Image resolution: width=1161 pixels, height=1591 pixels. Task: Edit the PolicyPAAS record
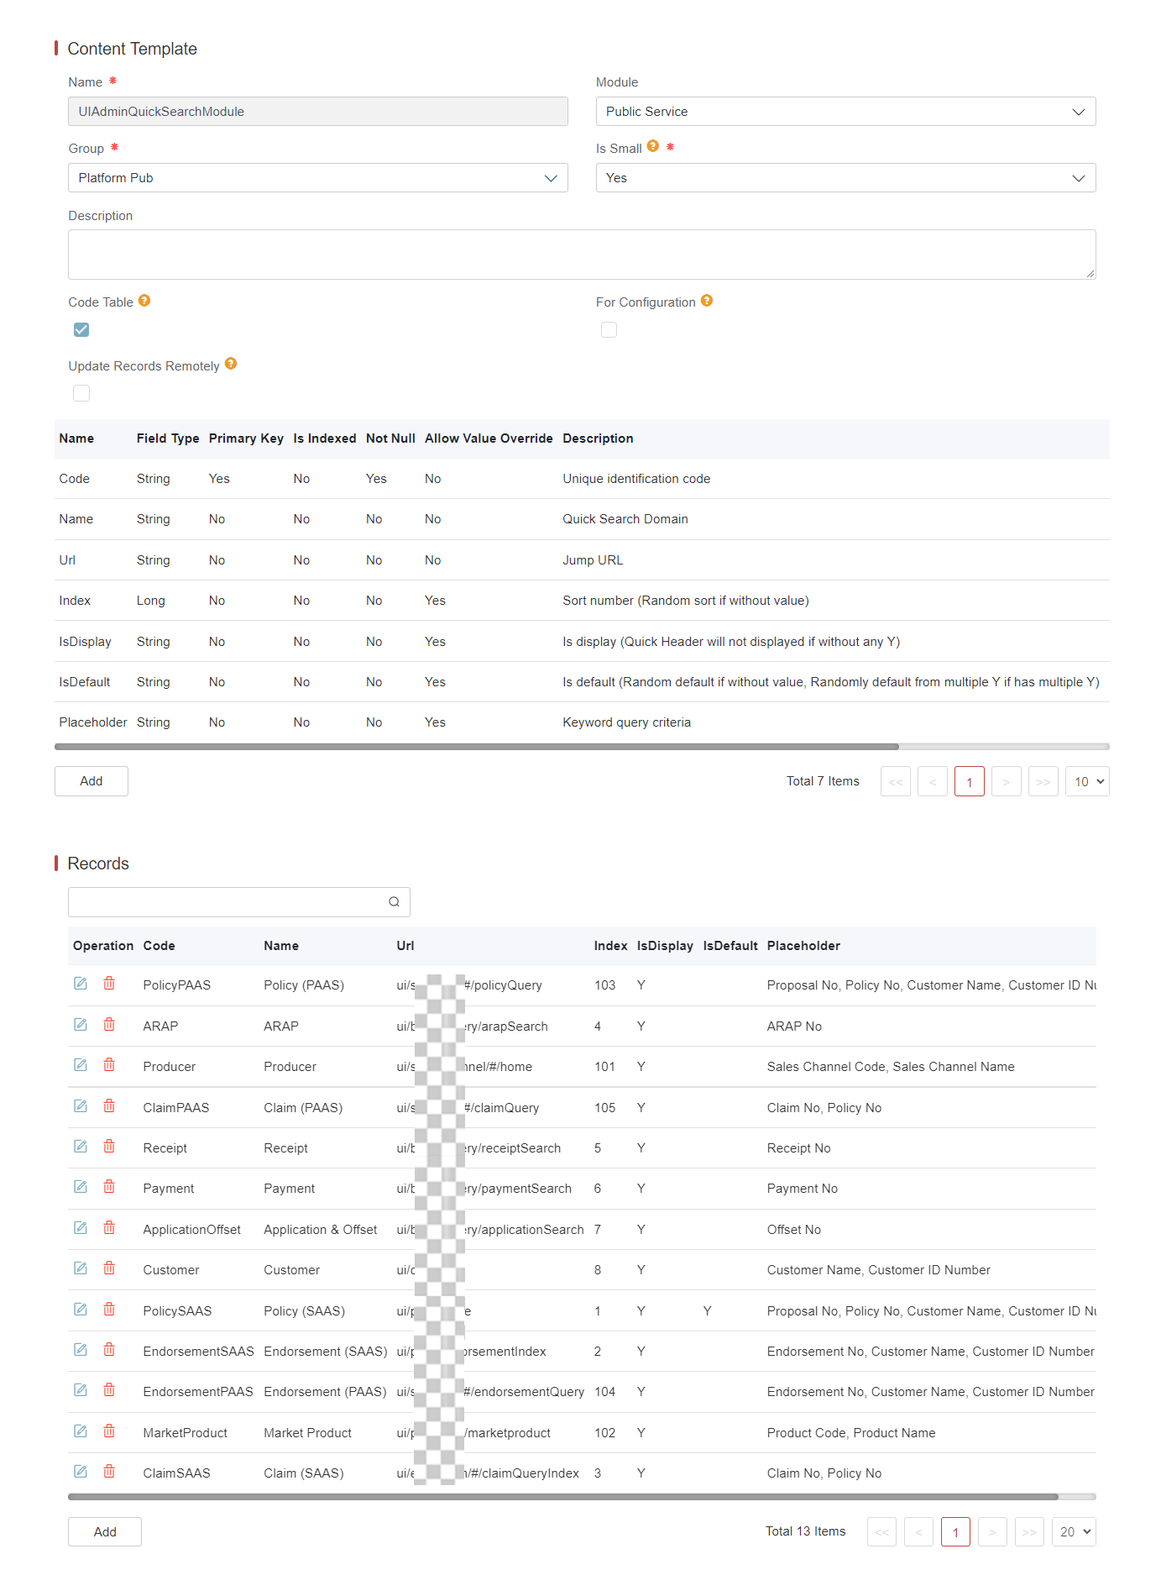coord(81,984)
